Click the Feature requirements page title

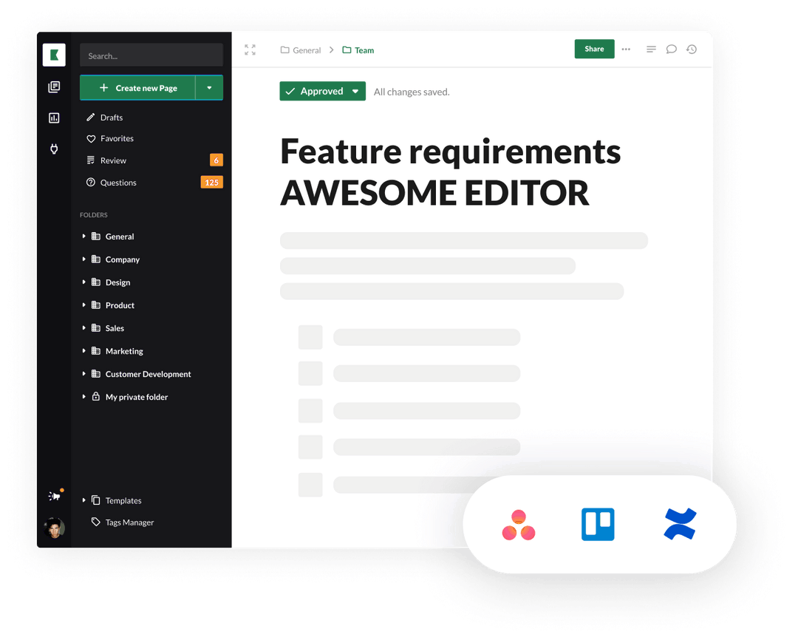(451, 172)
